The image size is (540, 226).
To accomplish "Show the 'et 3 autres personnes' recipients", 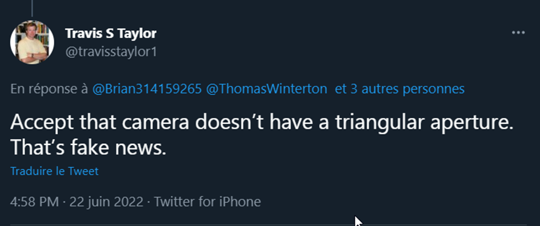I will point(399,89).
